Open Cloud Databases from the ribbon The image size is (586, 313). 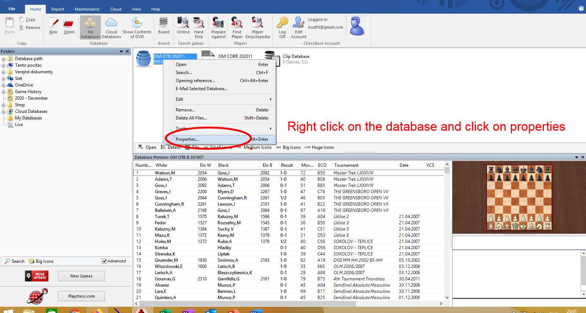pyautogui.click(x=111, y=27)
